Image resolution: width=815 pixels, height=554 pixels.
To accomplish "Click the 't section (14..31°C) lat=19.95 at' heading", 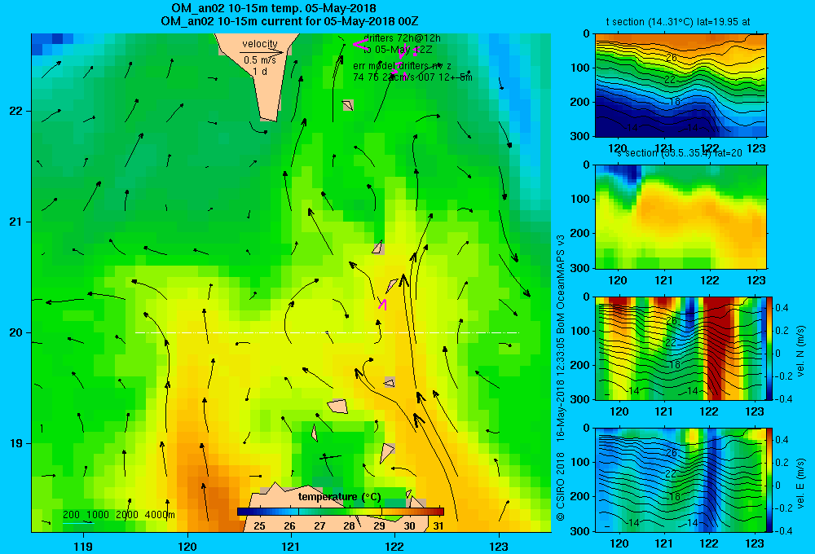I will coord(678,22).
